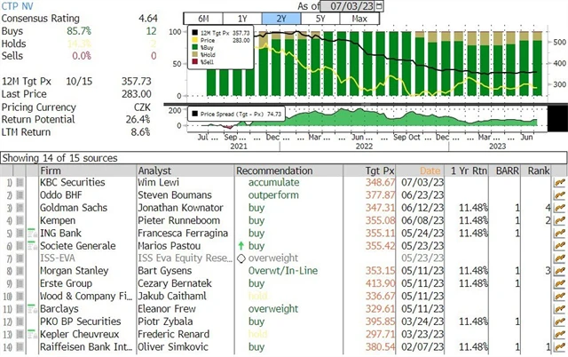
Task: Click the Buys percentage 85.7%
Action: [79, 31]
